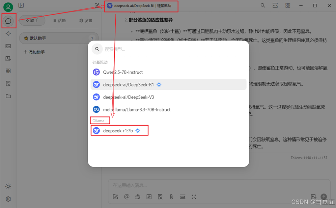Click the send message arrow button
The height and width of the screenshot is (208, 336).
tap(324, 197)
